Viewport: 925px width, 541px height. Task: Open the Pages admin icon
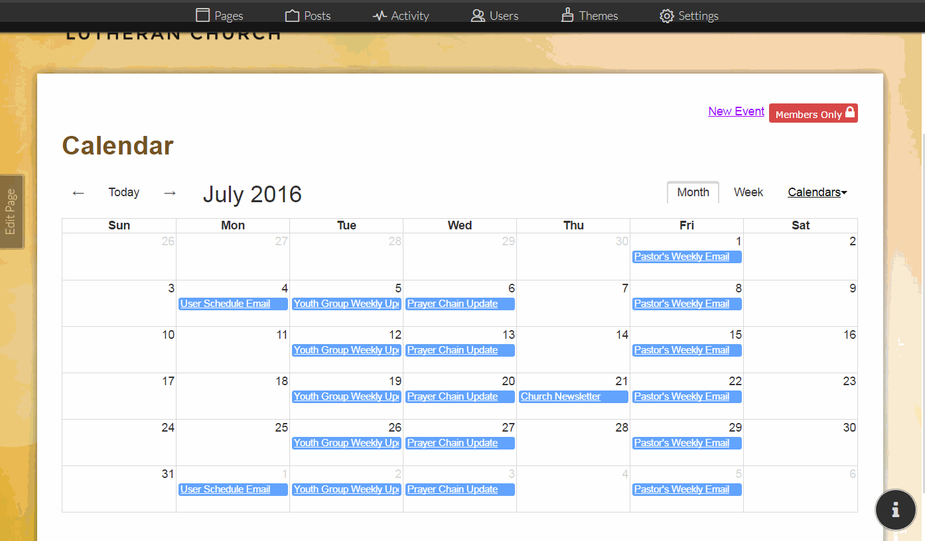[x=203, y=15]
